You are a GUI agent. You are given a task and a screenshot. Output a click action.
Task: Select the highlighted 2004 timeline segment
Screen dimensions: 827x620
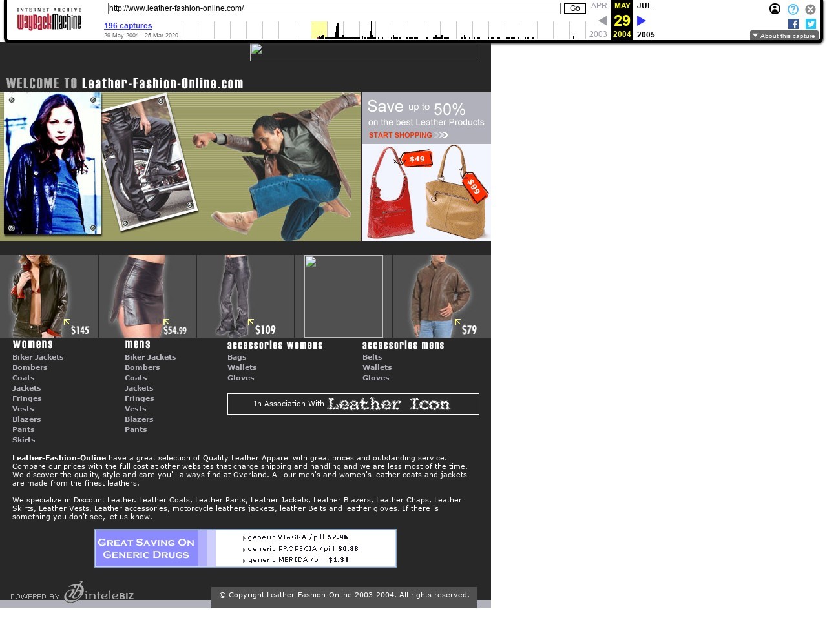(319, 30)
